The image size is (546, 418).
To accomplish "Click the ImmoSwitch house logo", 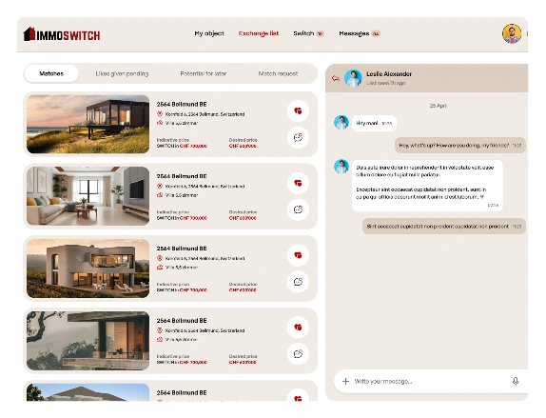I will tap(61, 34).
